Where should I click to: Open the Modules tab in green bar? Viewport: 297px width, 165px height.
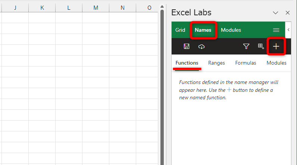tap(231, 30)
